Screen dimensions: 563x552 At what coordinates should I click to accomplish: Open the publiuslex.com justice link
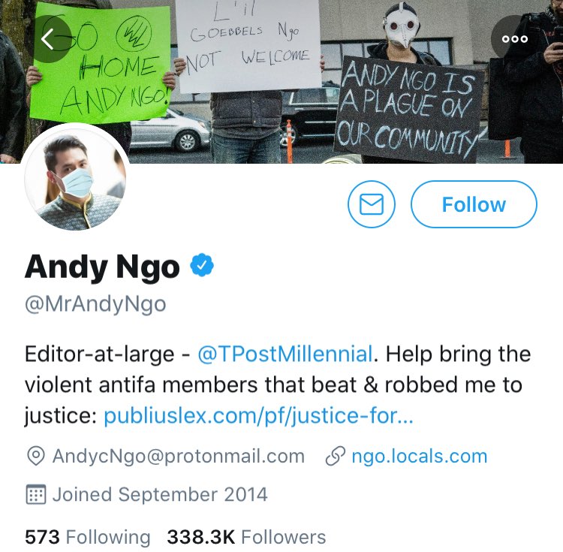click(258, 415)
